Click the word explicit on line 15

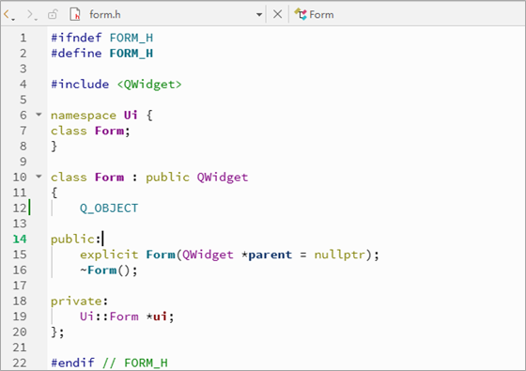tap(109, 255)
